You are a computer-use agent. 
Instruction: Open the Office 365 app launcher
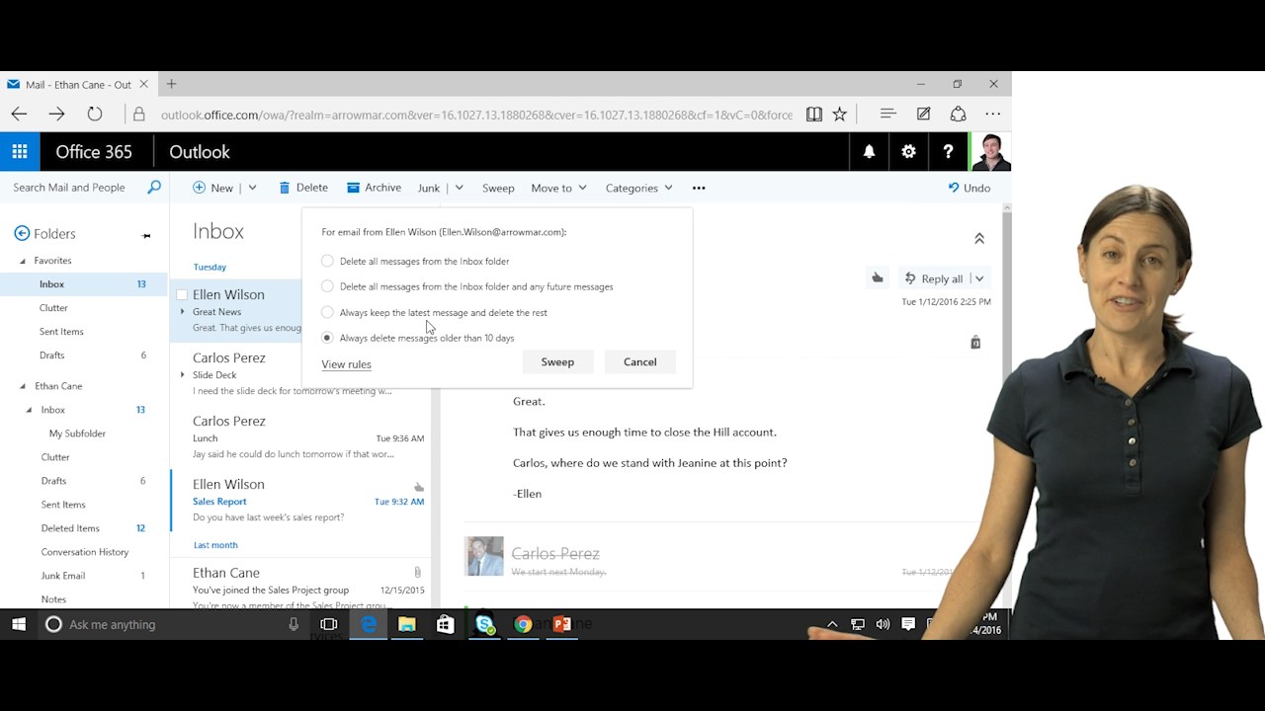pos(20,152)
